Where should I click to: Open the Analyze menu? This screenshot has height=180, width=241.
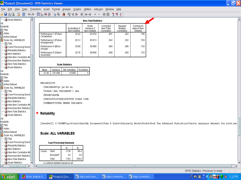coord(67,9)
